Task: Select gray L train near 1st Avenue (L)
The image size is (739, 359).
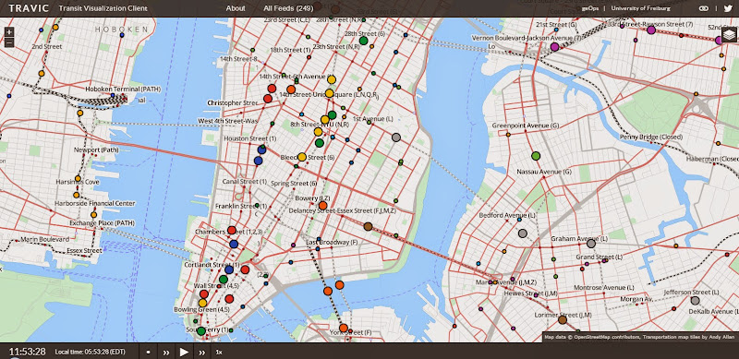Action: point(396,138)
